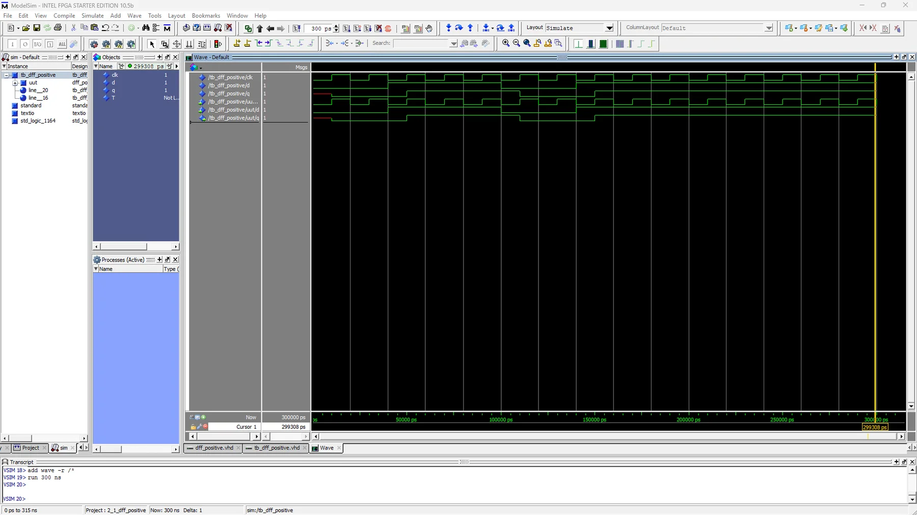Open the ColumnLayout Default dropdown
This screenshot has height=515, width=917.
pos(769,28)
